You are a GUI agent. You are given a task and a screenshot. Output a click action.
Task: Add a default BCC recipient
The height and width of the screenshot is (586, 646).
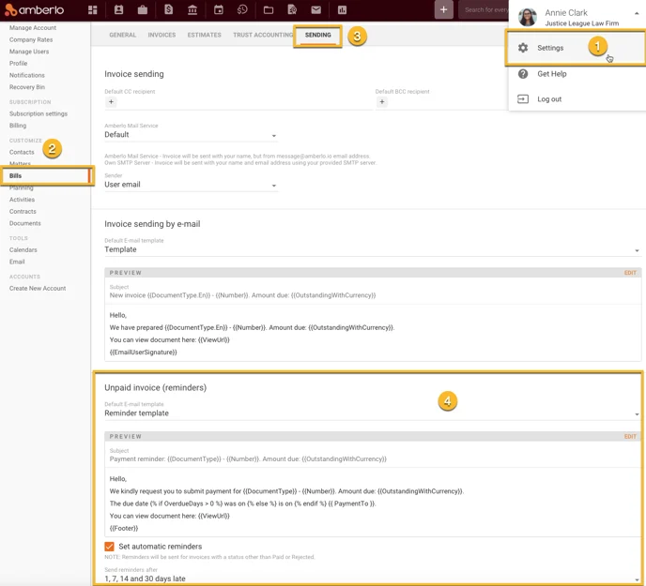(x=382, y=102)
